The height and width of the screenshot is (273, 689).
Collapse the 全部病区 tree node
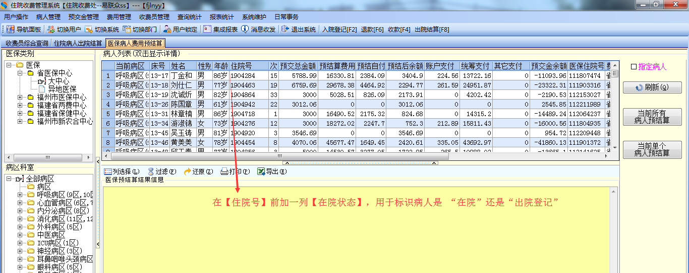[9, 179]
